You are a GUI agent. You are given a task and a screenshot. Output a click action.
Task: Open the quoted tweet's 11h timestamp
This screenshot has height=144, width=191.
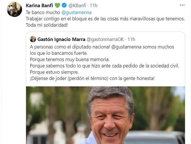click(131, 39)
